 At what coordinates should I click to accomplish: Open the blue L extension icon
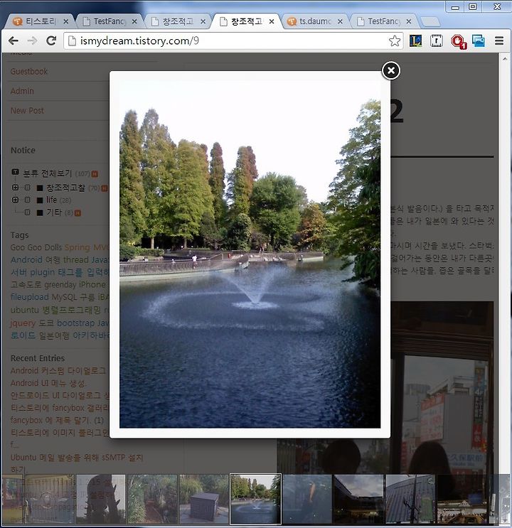(x=415, y=41)
